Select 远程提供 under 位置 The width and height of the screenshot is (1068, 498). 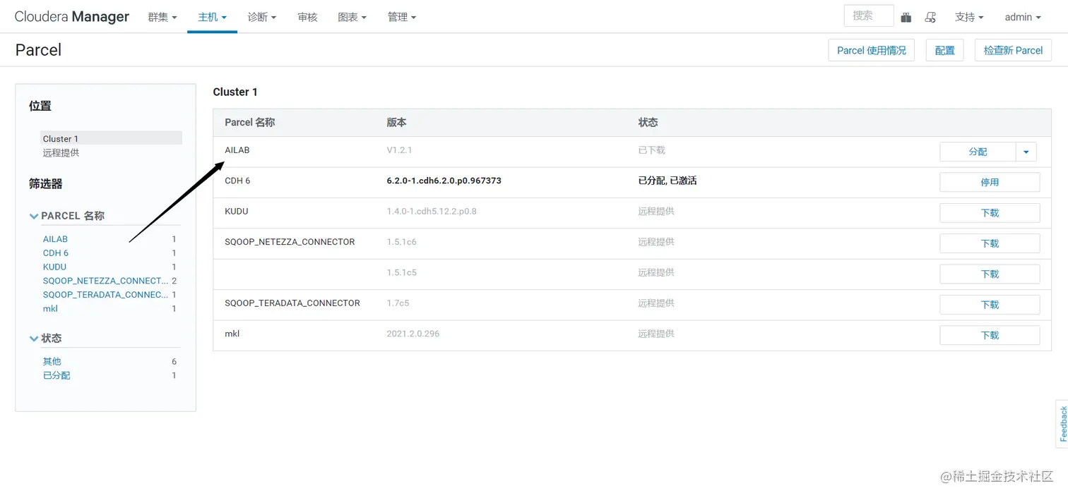[61, 152]
